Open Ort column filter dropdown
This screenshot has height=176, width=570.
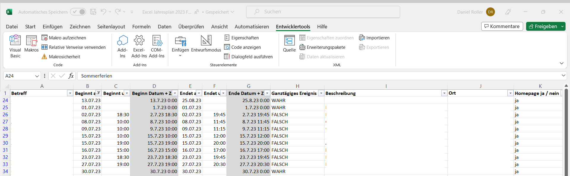pos(510,93)
